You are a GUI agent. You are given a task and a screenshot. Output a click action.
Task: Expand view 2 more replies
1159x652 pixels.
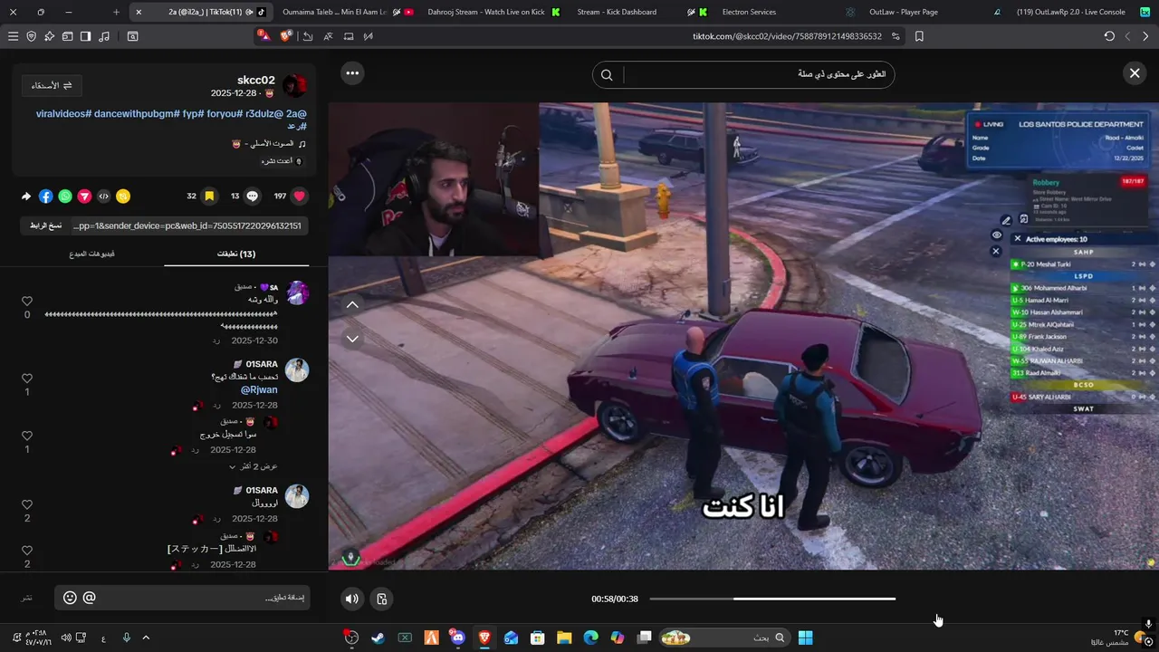(x=253, y=466)
